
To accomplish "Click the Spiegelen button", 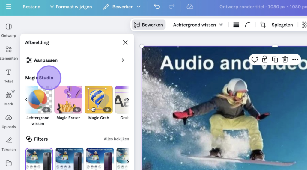I will click(282, 25).
